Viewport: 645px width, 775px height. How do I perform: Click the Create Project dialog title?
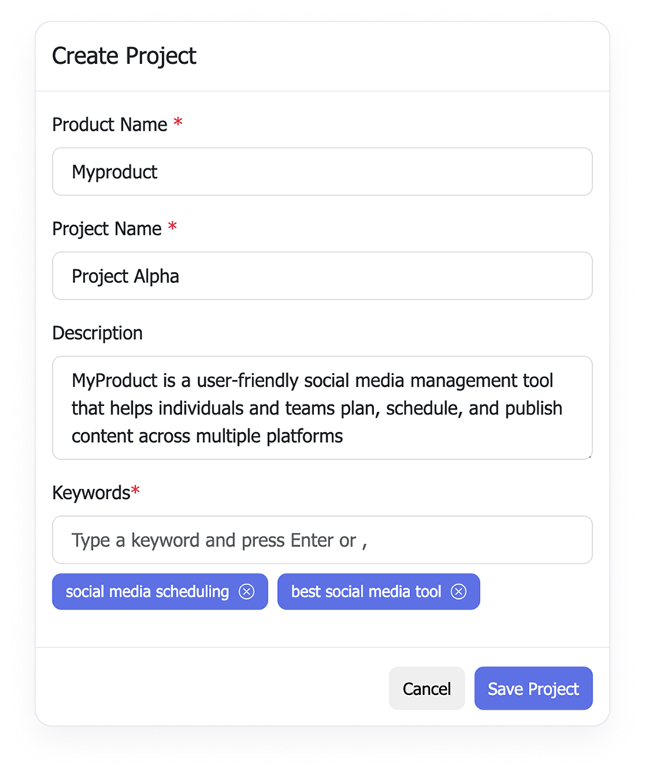[x=124, y=56]
